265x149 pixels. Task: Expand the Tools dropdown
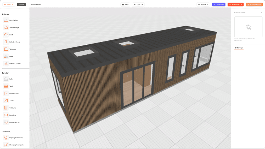click(138, 4)
